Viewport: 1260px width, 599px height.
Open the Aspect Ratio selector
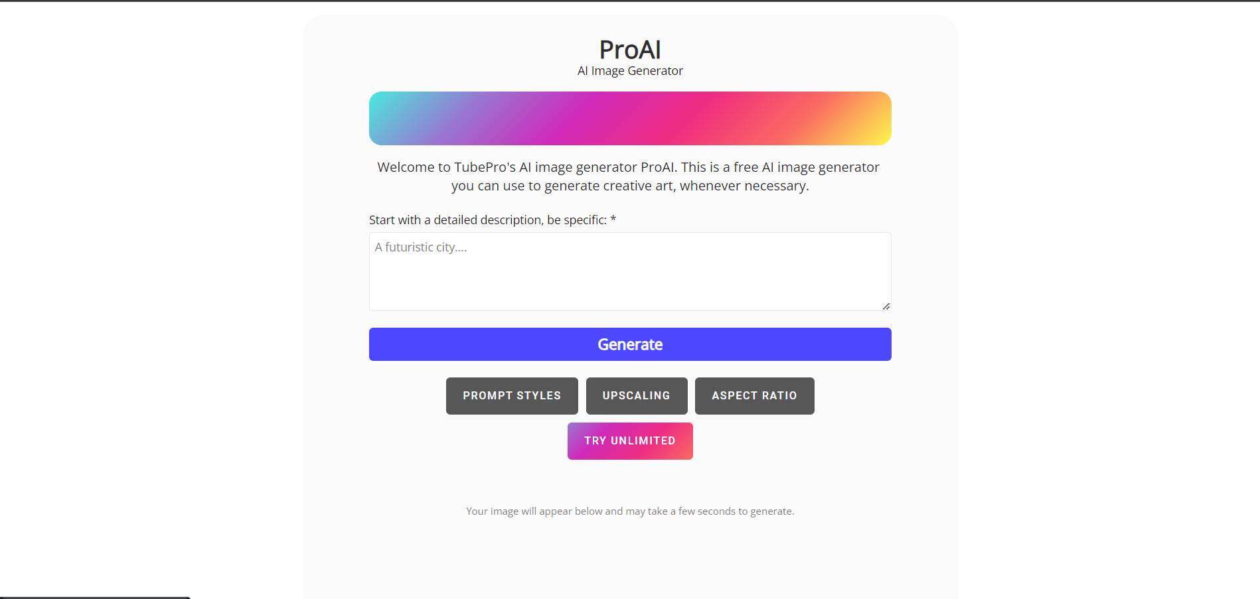(754, 395)
